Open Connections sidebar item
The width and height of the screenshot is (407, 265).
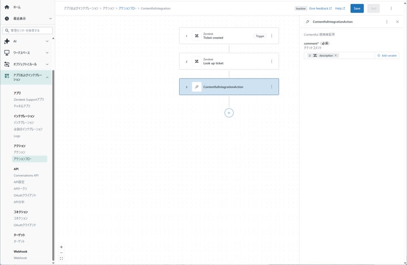coord(21,218)
